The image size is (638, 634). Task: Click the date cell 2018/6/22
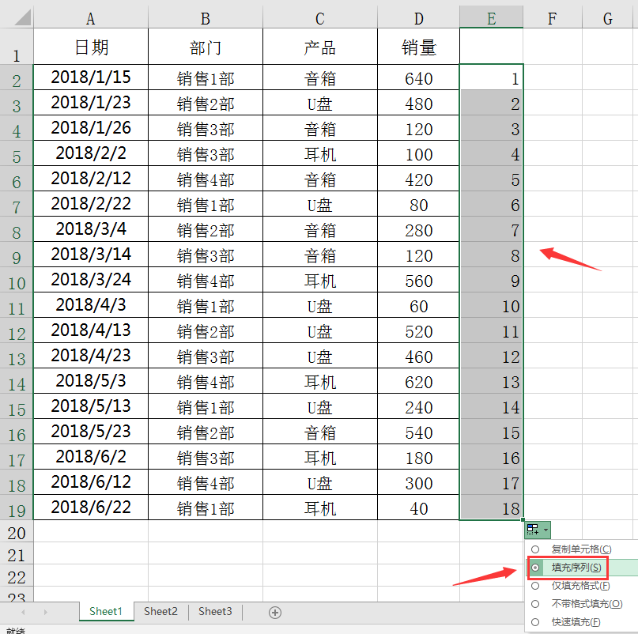coord(91,507)
